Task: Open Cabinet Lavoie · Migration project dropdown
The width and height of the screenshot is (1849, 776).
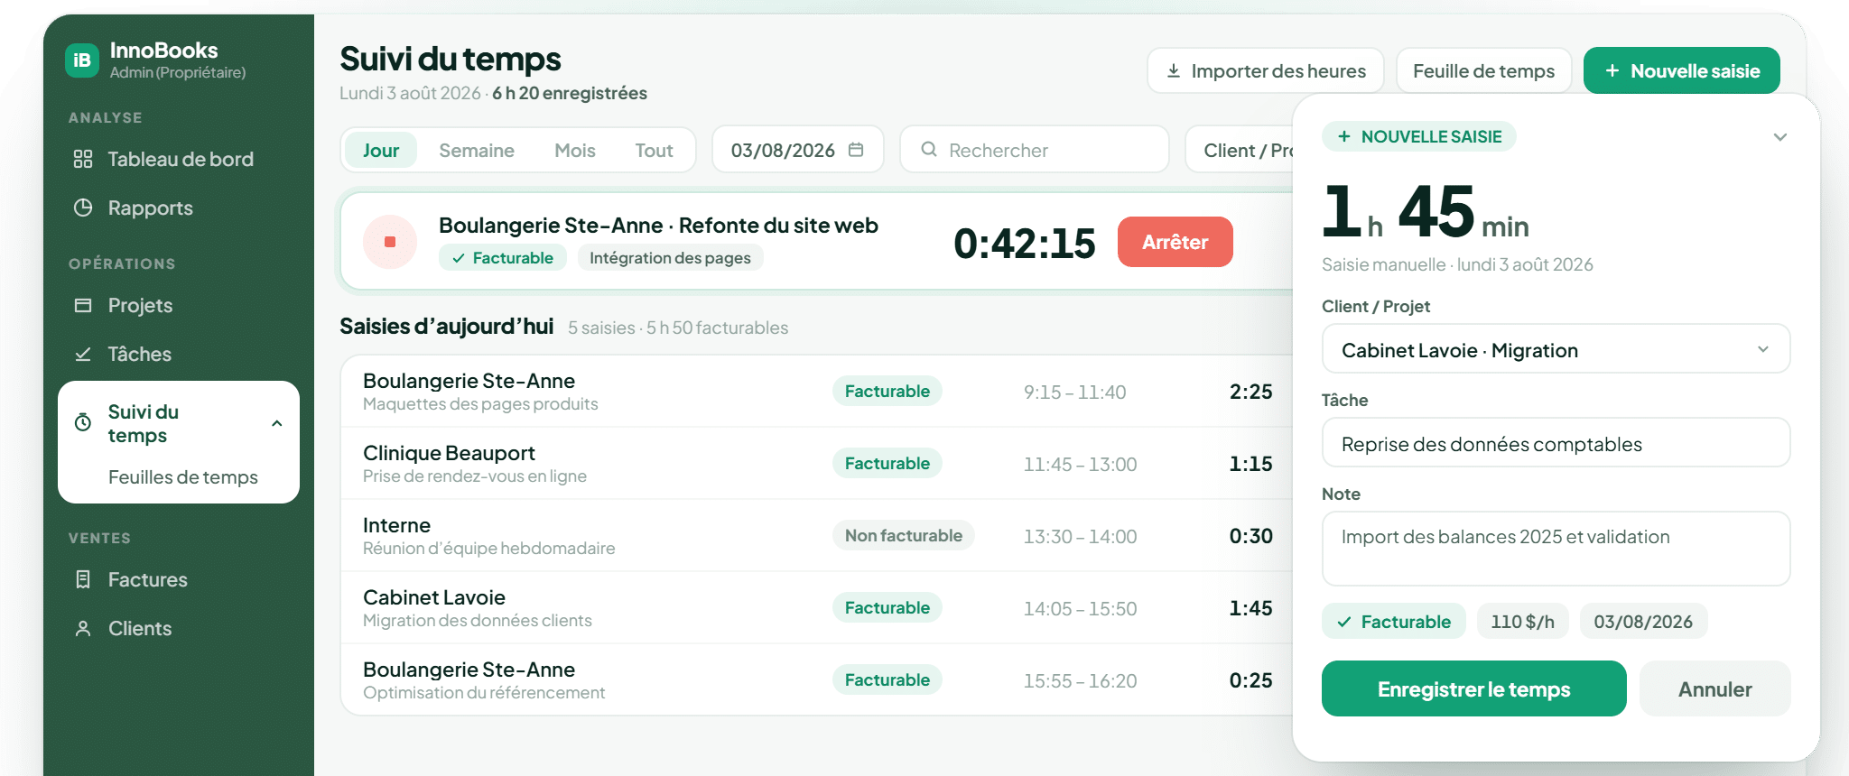Action: pos(1556,349)
